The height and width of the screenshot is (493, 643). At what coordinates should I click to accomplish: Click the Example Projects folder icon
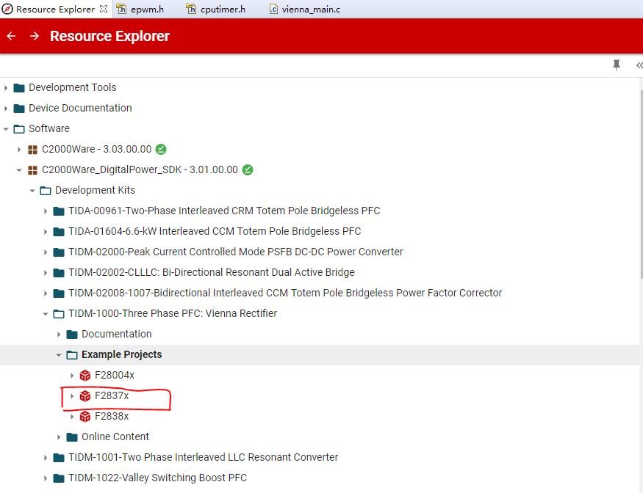click(72, 354)
